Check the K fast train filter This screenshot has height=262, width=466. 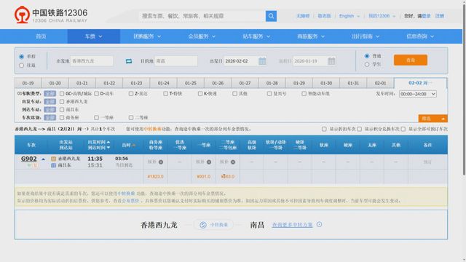[x=200, y=94]
